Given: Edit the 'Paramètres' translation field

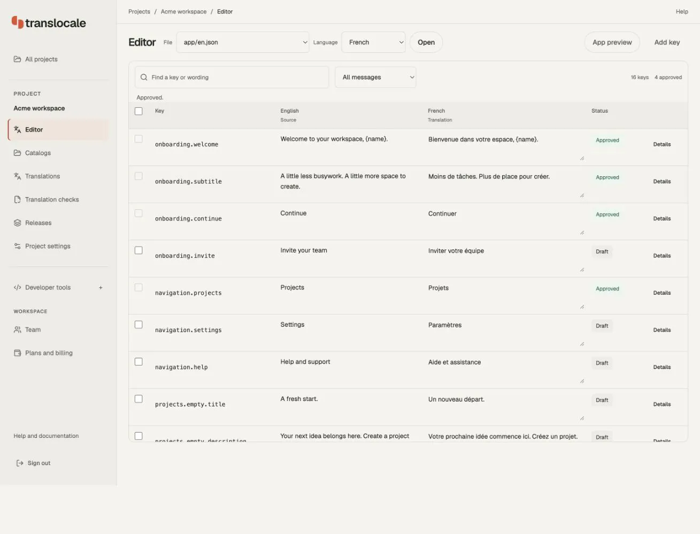Looking at the screenshot, I should (x=505, y=333).
